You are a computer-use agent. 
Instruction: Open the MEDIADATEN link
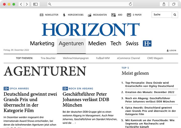click(x=100, y=15)
